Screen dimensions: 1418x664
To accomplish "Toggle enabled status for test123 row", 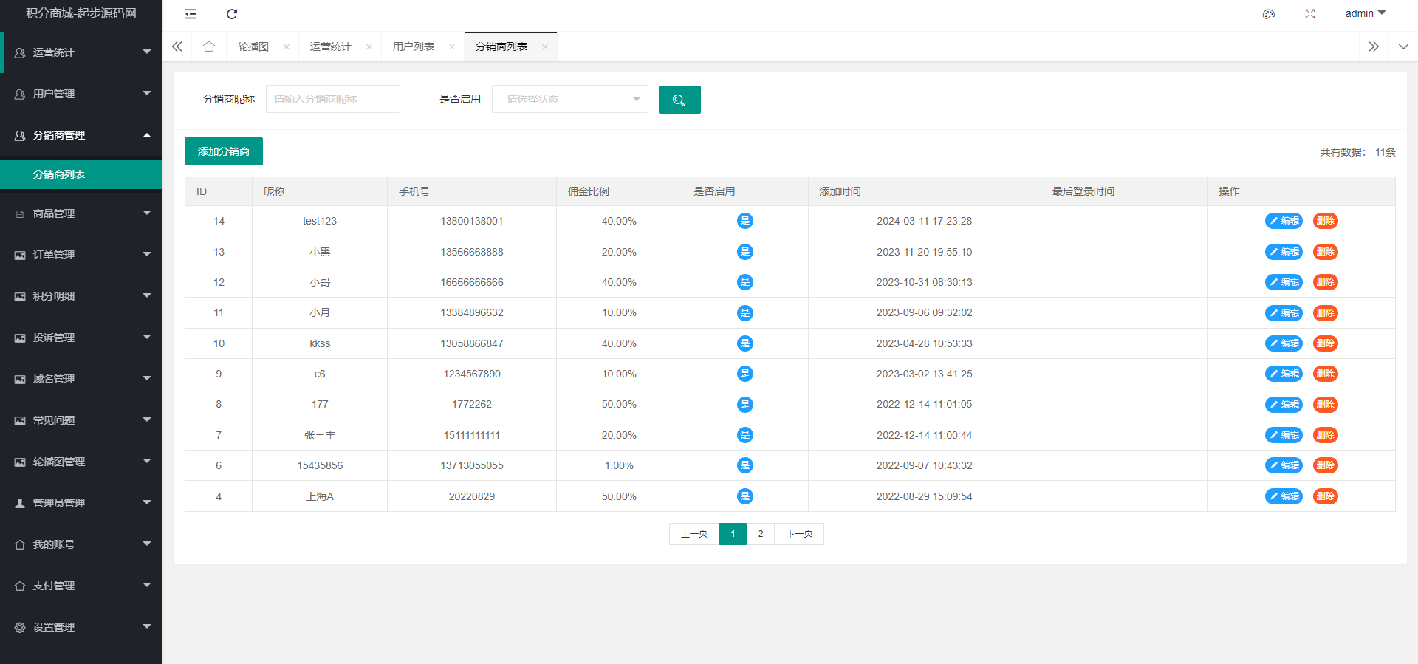I will pyautogui.click(x=744, y=221).
